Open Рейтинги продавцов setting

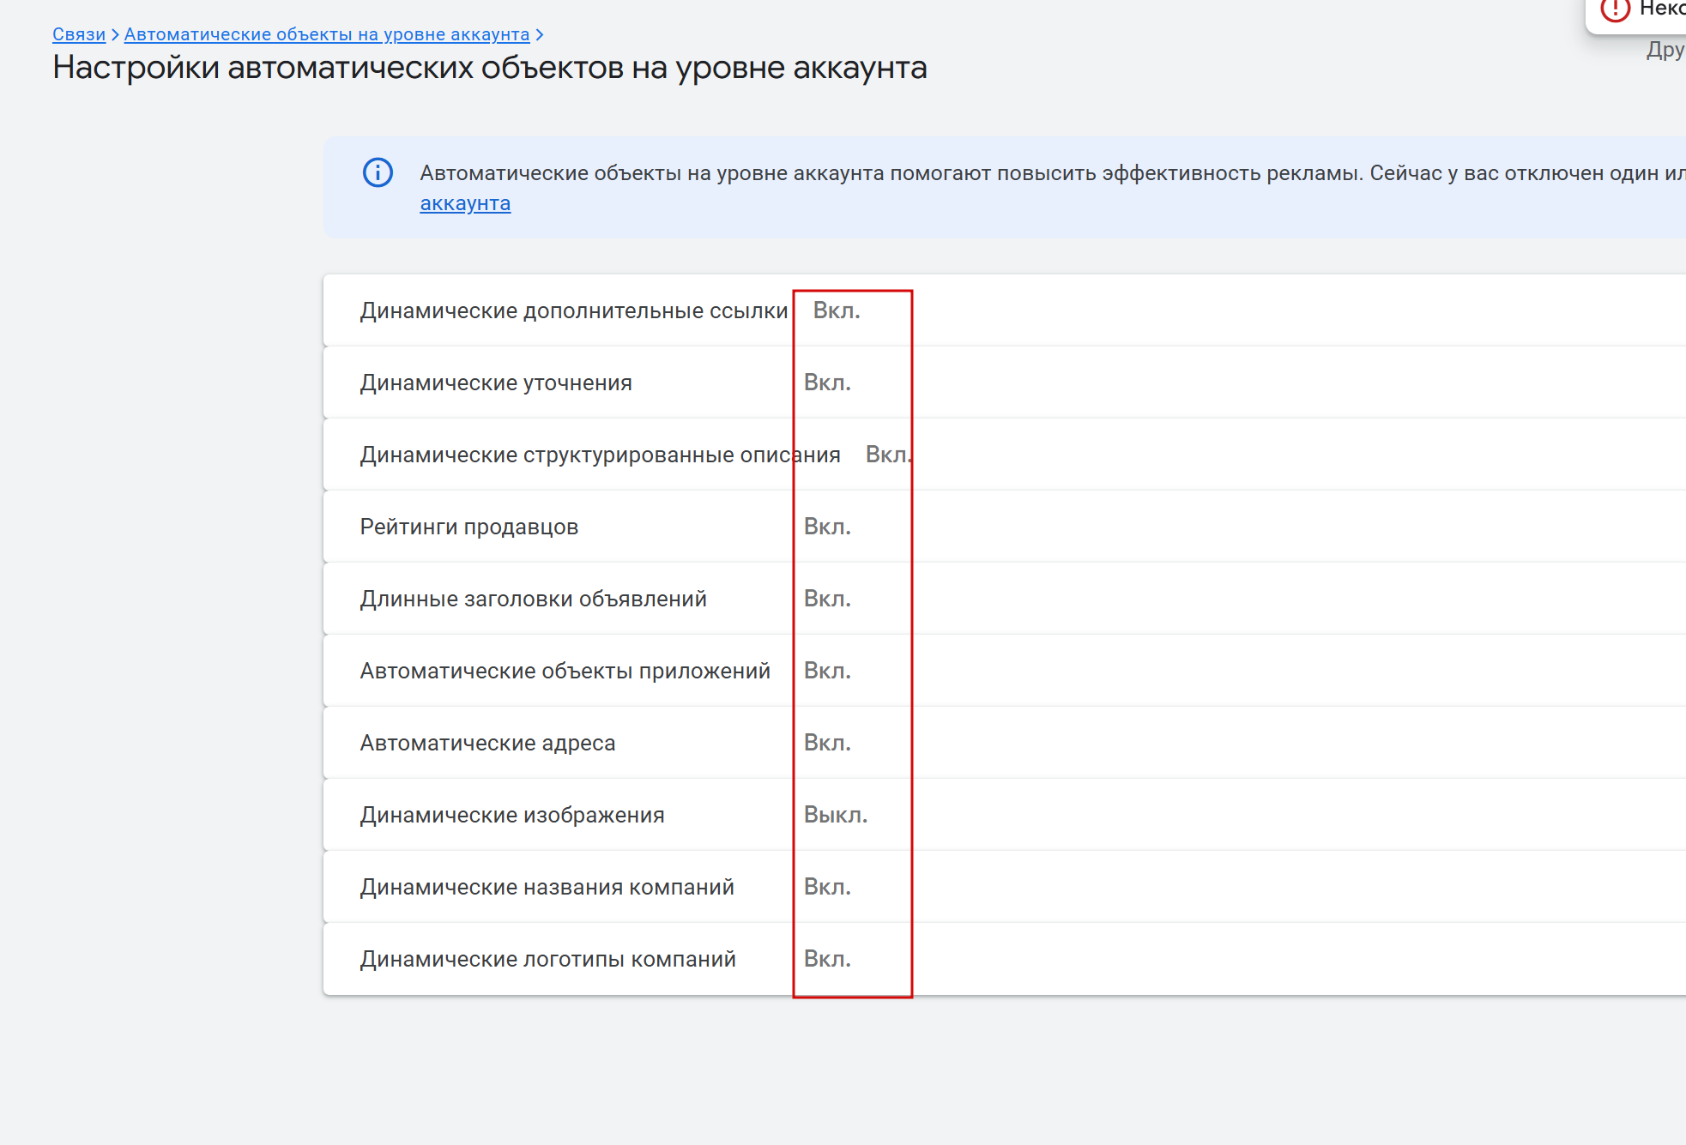468,527
